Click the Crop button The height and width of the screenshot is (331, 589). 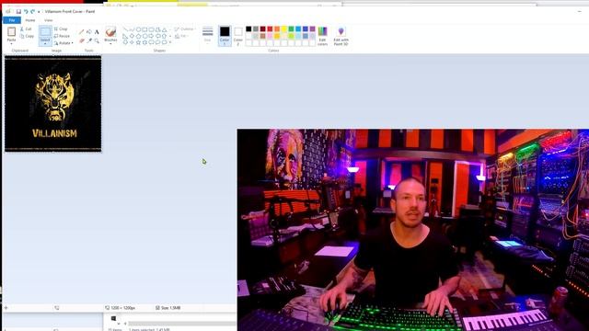click(x=61, y=29)
